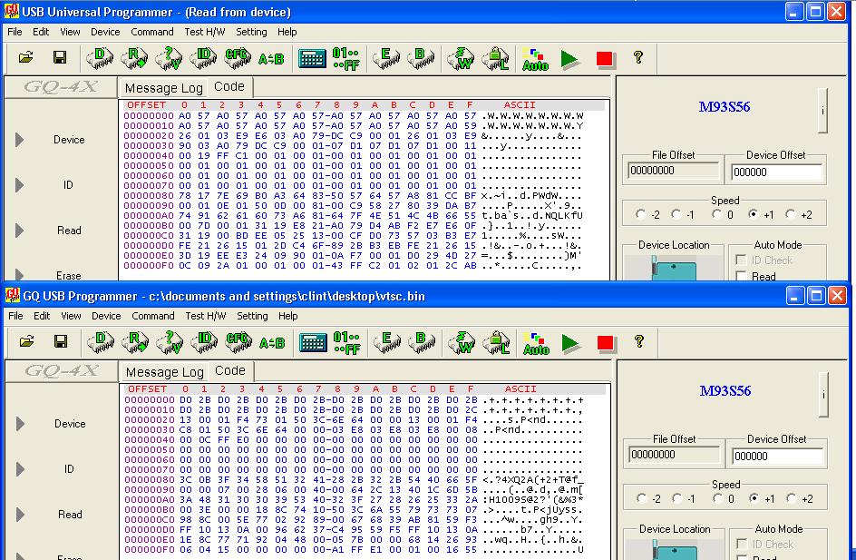Image resolution: width=856 pixels, height=560 pixels.
Task: Click the Erase (E chip) icon in USB Universal Programmer window
Action: 386,58
